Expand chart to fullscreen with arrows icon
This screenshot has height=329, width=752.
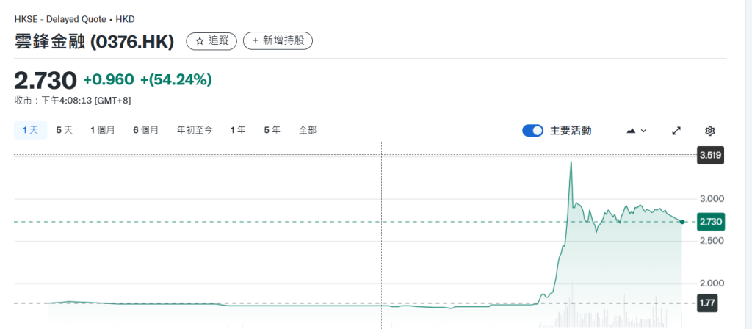[x=676, y=131]
